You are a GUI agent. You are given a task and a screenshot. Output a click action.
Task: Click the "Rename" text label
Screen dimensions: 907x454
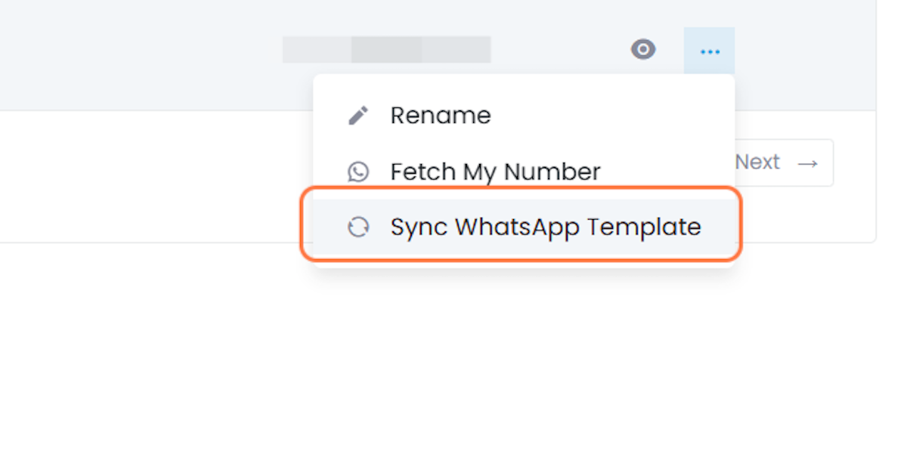tap(441, 116)
